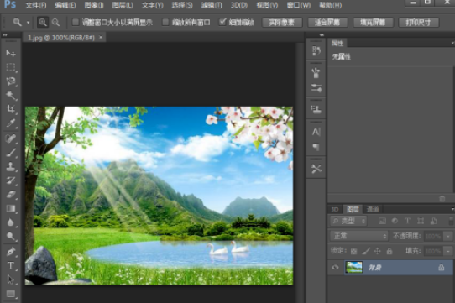Image resolution: width=455 pixels, height=303 pixels.
Task: Open the Image menu
Action: click(x=94, y=5)
